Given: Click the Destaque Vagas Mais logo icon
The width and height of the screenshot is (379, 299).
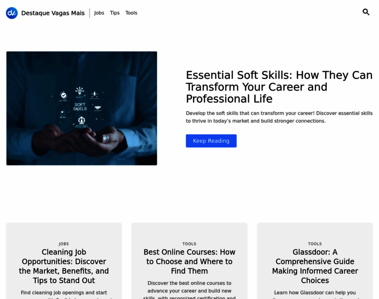Looking at the screenshot, I should [x=12, y=13].
